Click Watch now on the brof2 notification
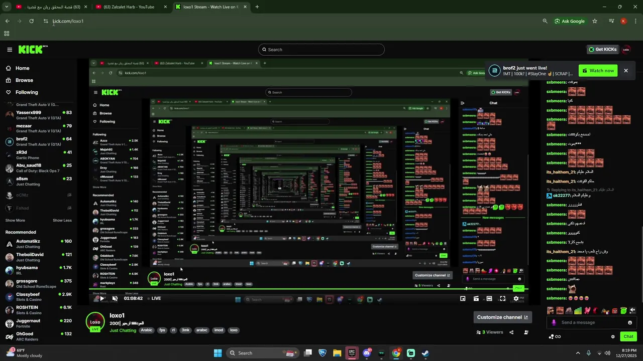Image resolution: width=643 pixels, height=361 pixels. (598, 71)
